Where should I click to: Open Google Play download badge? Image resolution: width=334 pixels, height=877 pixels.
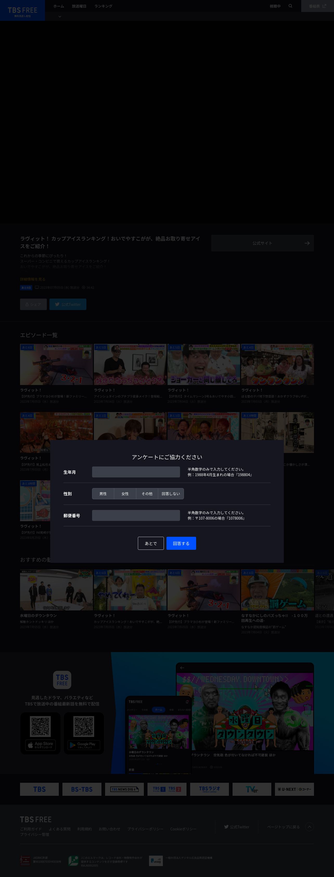[84, 745]
